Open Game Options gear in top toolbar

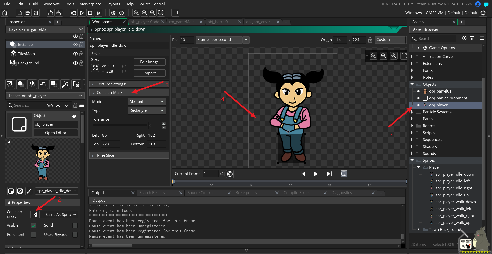coord(113,13)
